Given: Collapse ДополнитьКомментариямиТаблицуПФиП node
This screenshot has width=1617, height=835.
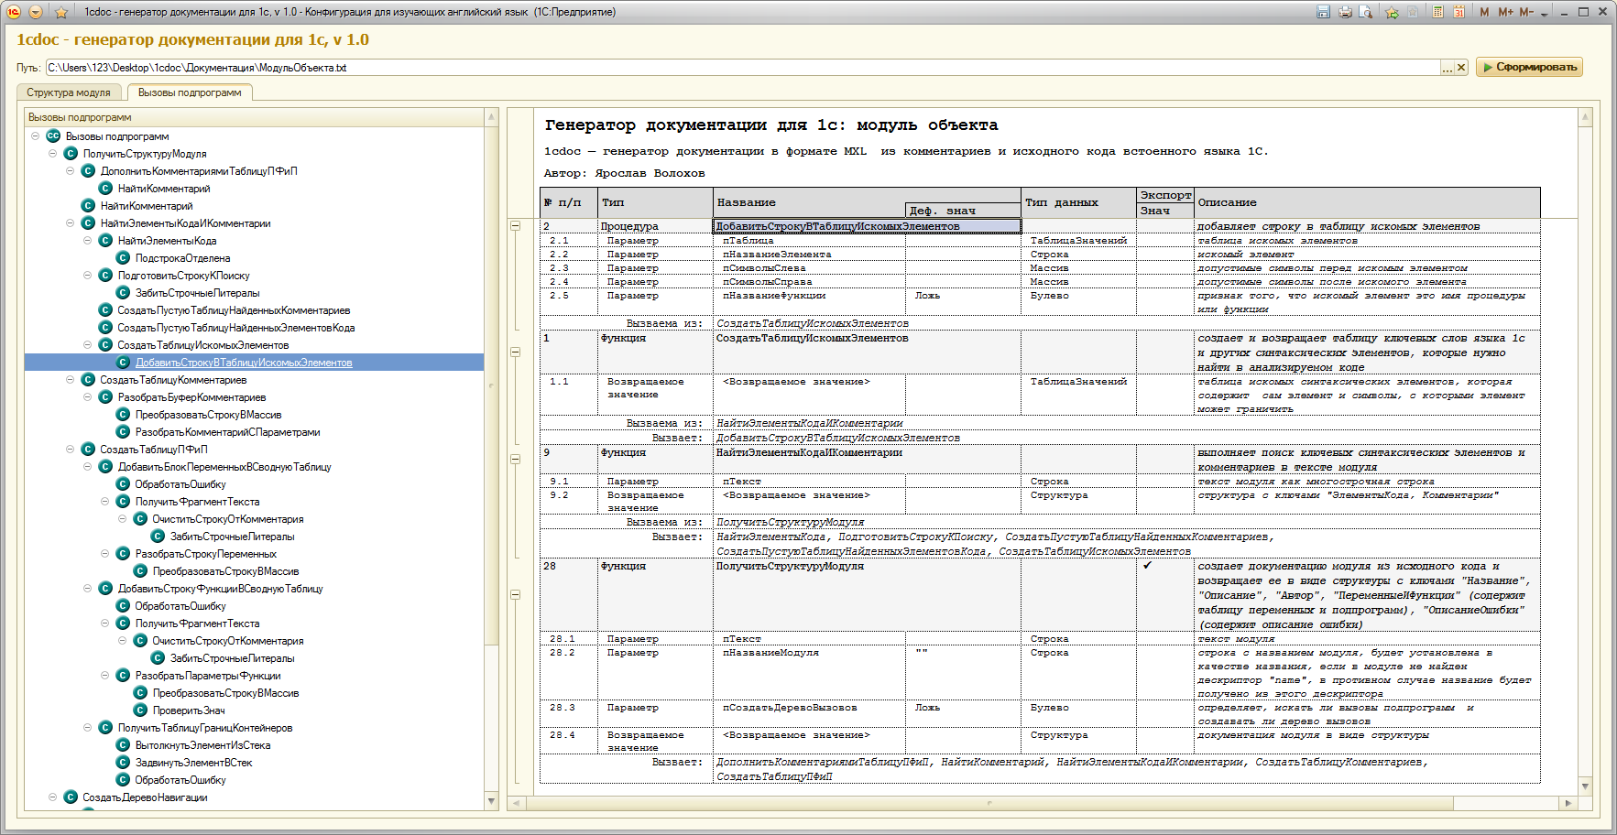Looking at the screenshot, I should pyautogui.click(x=71, y=171).
